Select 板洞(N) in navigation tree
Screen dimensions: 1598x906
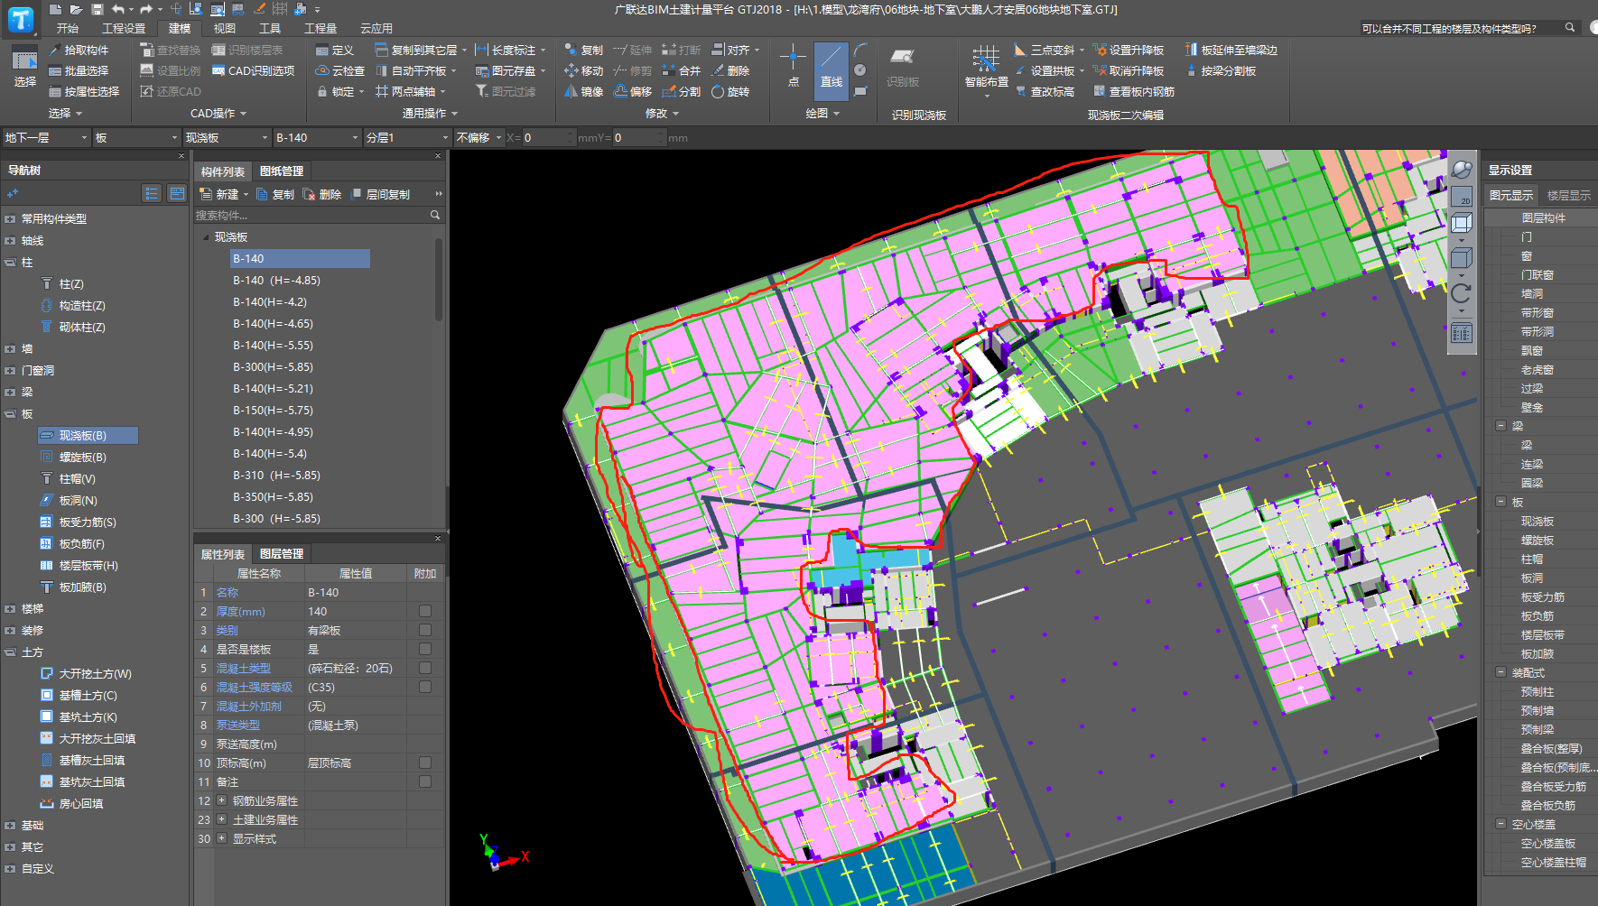pyautogui.click(x=78, y=501)
